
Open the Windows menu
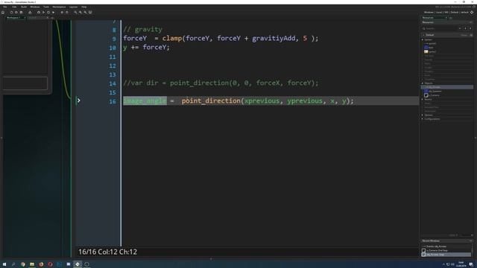[x=35, y=7]
